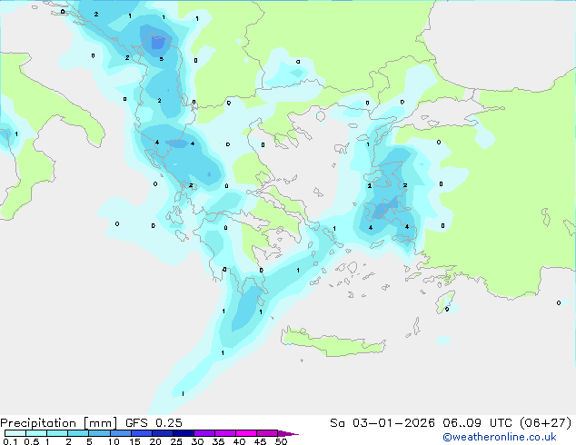Click the purple arrow tip of the legend
This screenshot has width=576, height=445.
287,434
